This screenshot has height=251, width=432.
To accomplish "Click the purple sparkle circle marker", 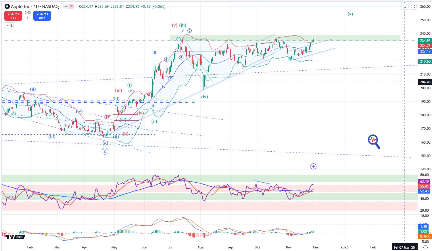I will pos(314,166).
